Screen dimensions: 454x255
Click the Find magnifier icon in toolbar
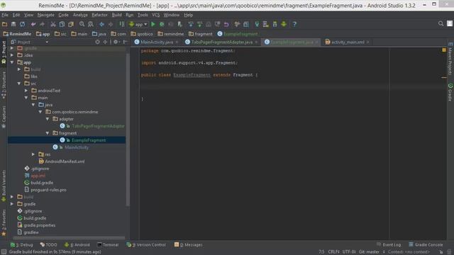point(82,24)
